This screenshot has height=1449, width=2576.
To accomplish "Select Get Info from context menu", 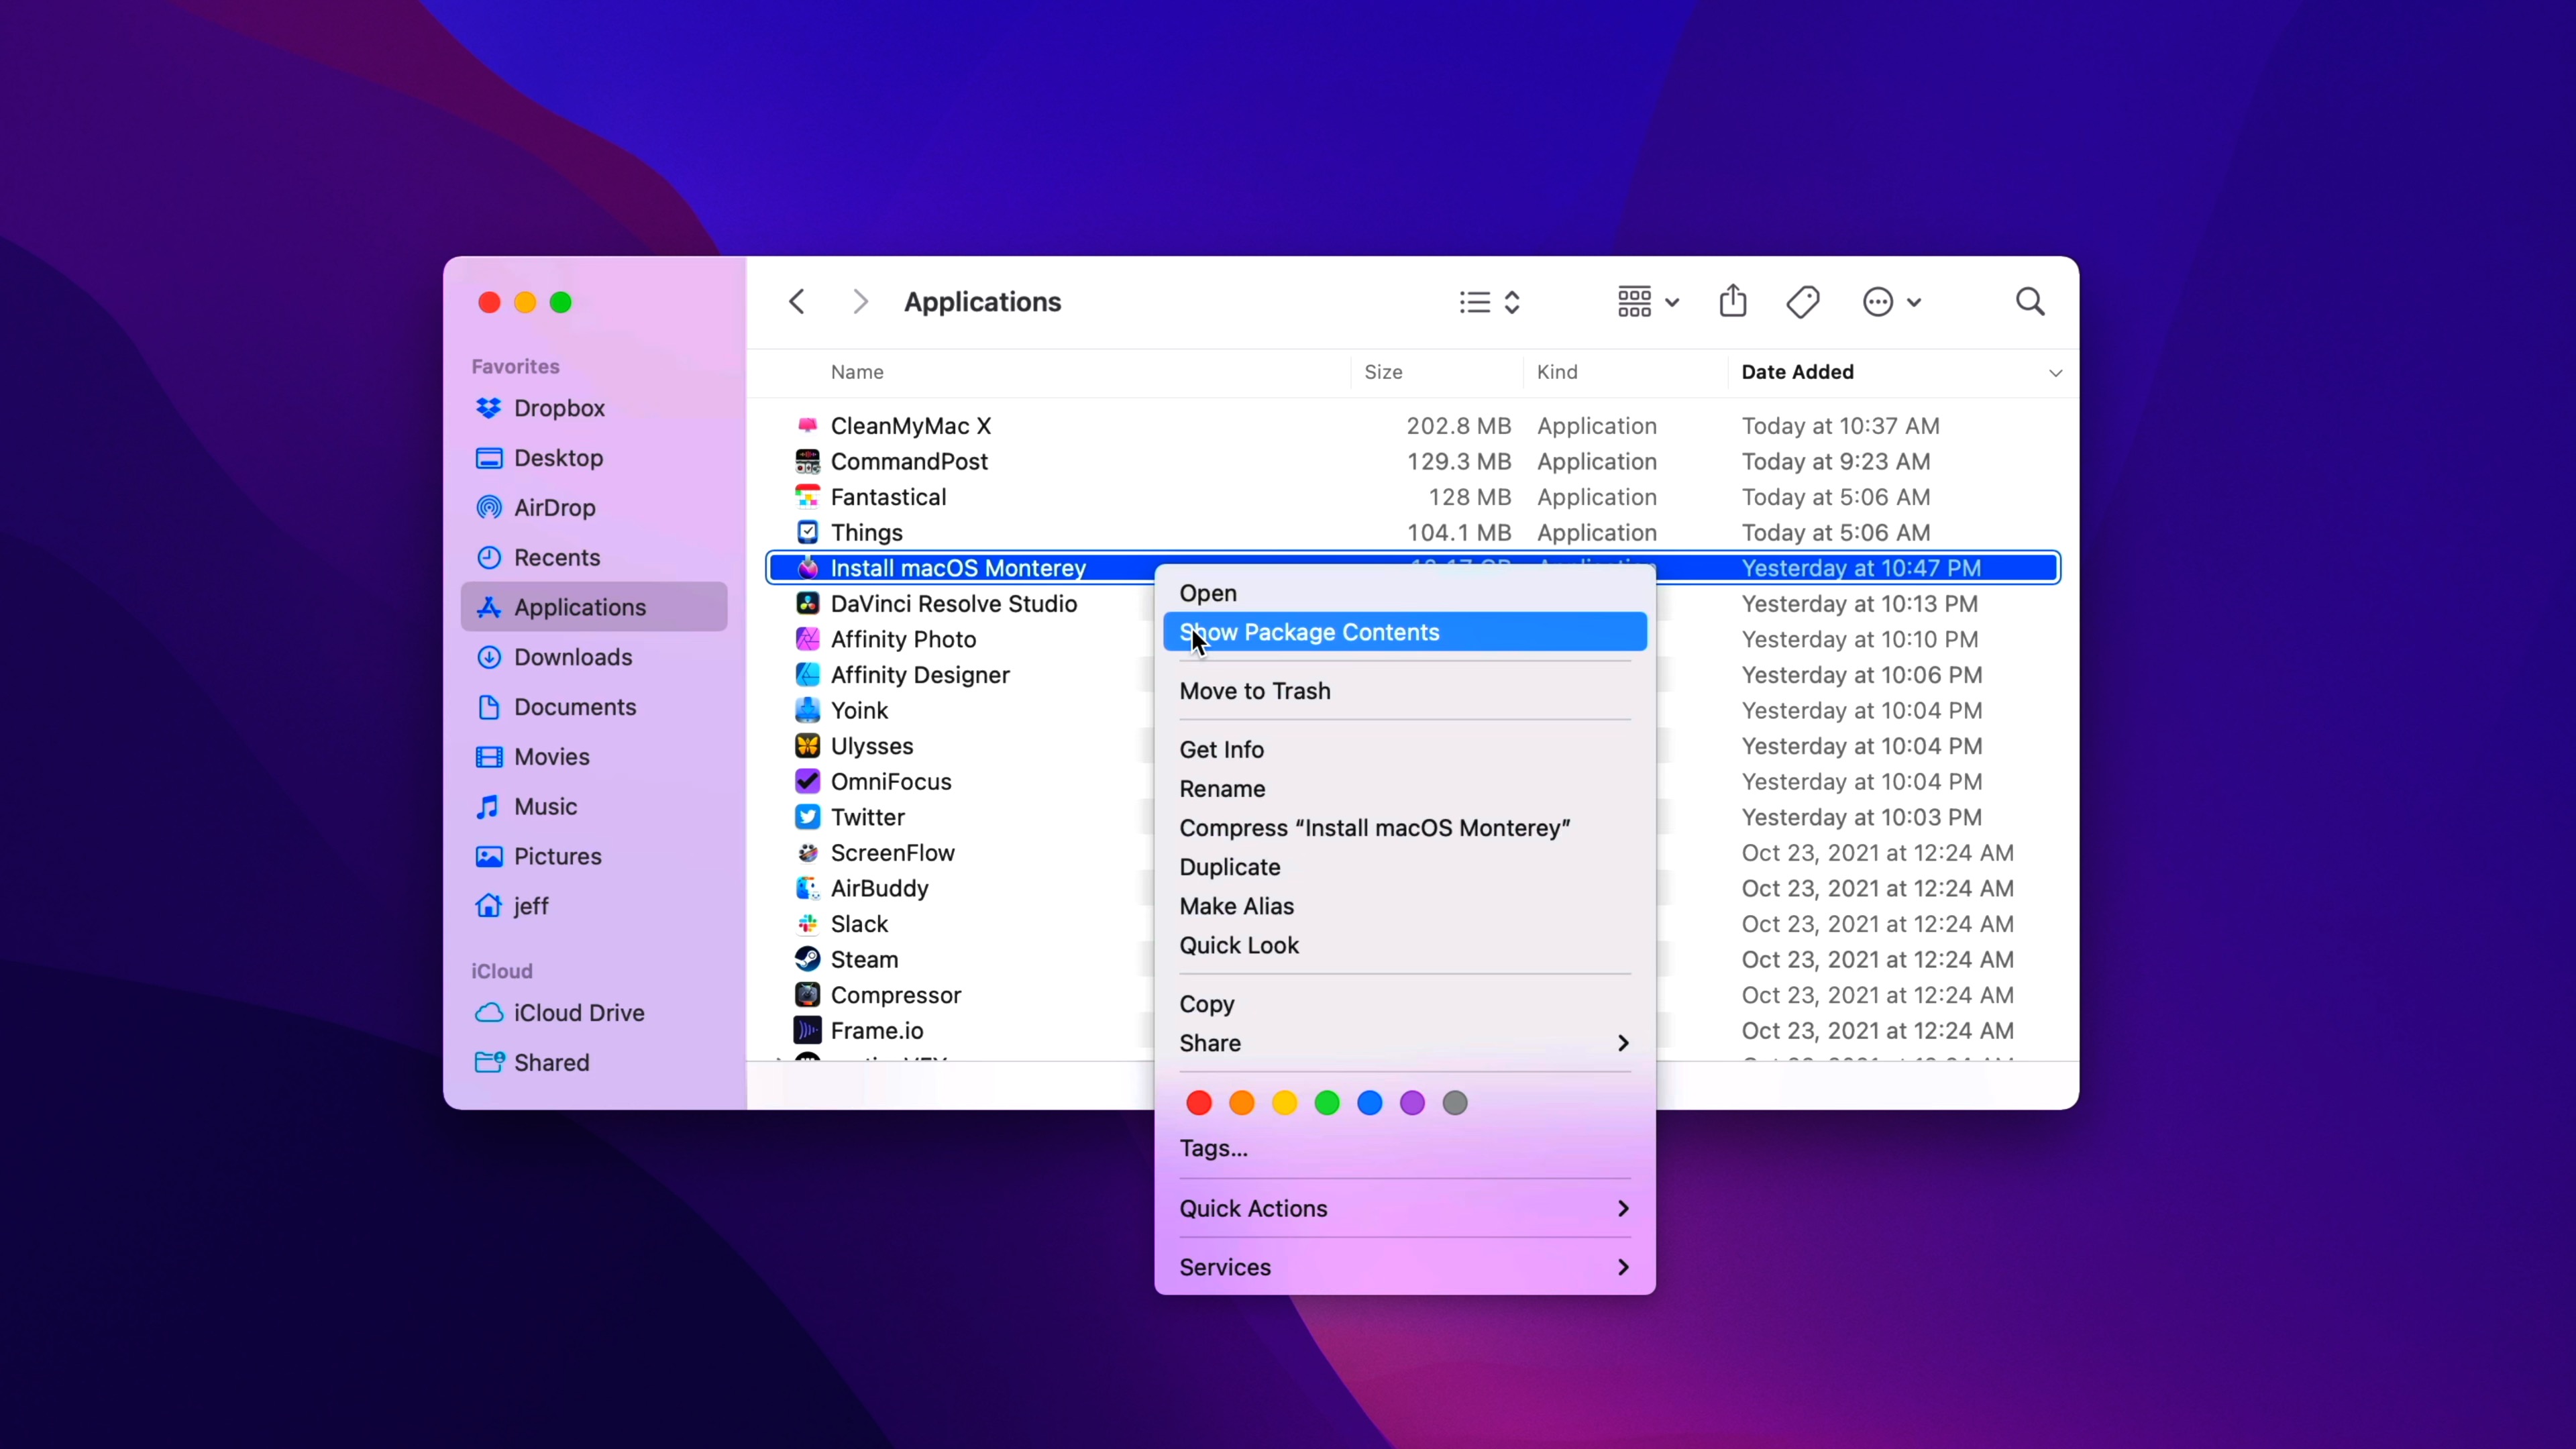I will 1221,750.
